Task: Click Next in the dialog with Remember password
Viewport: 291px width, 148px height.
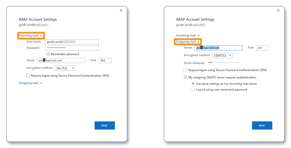Action: tap(105, 125)
